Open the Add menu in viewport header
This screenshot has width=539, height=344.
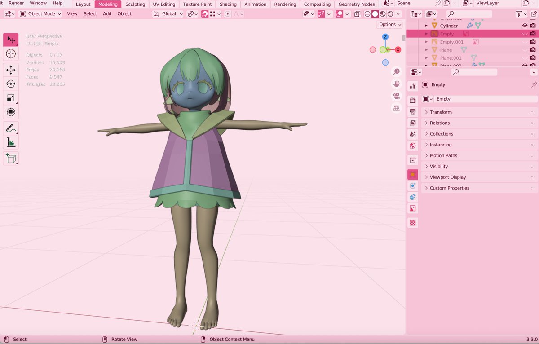(107, 14)
